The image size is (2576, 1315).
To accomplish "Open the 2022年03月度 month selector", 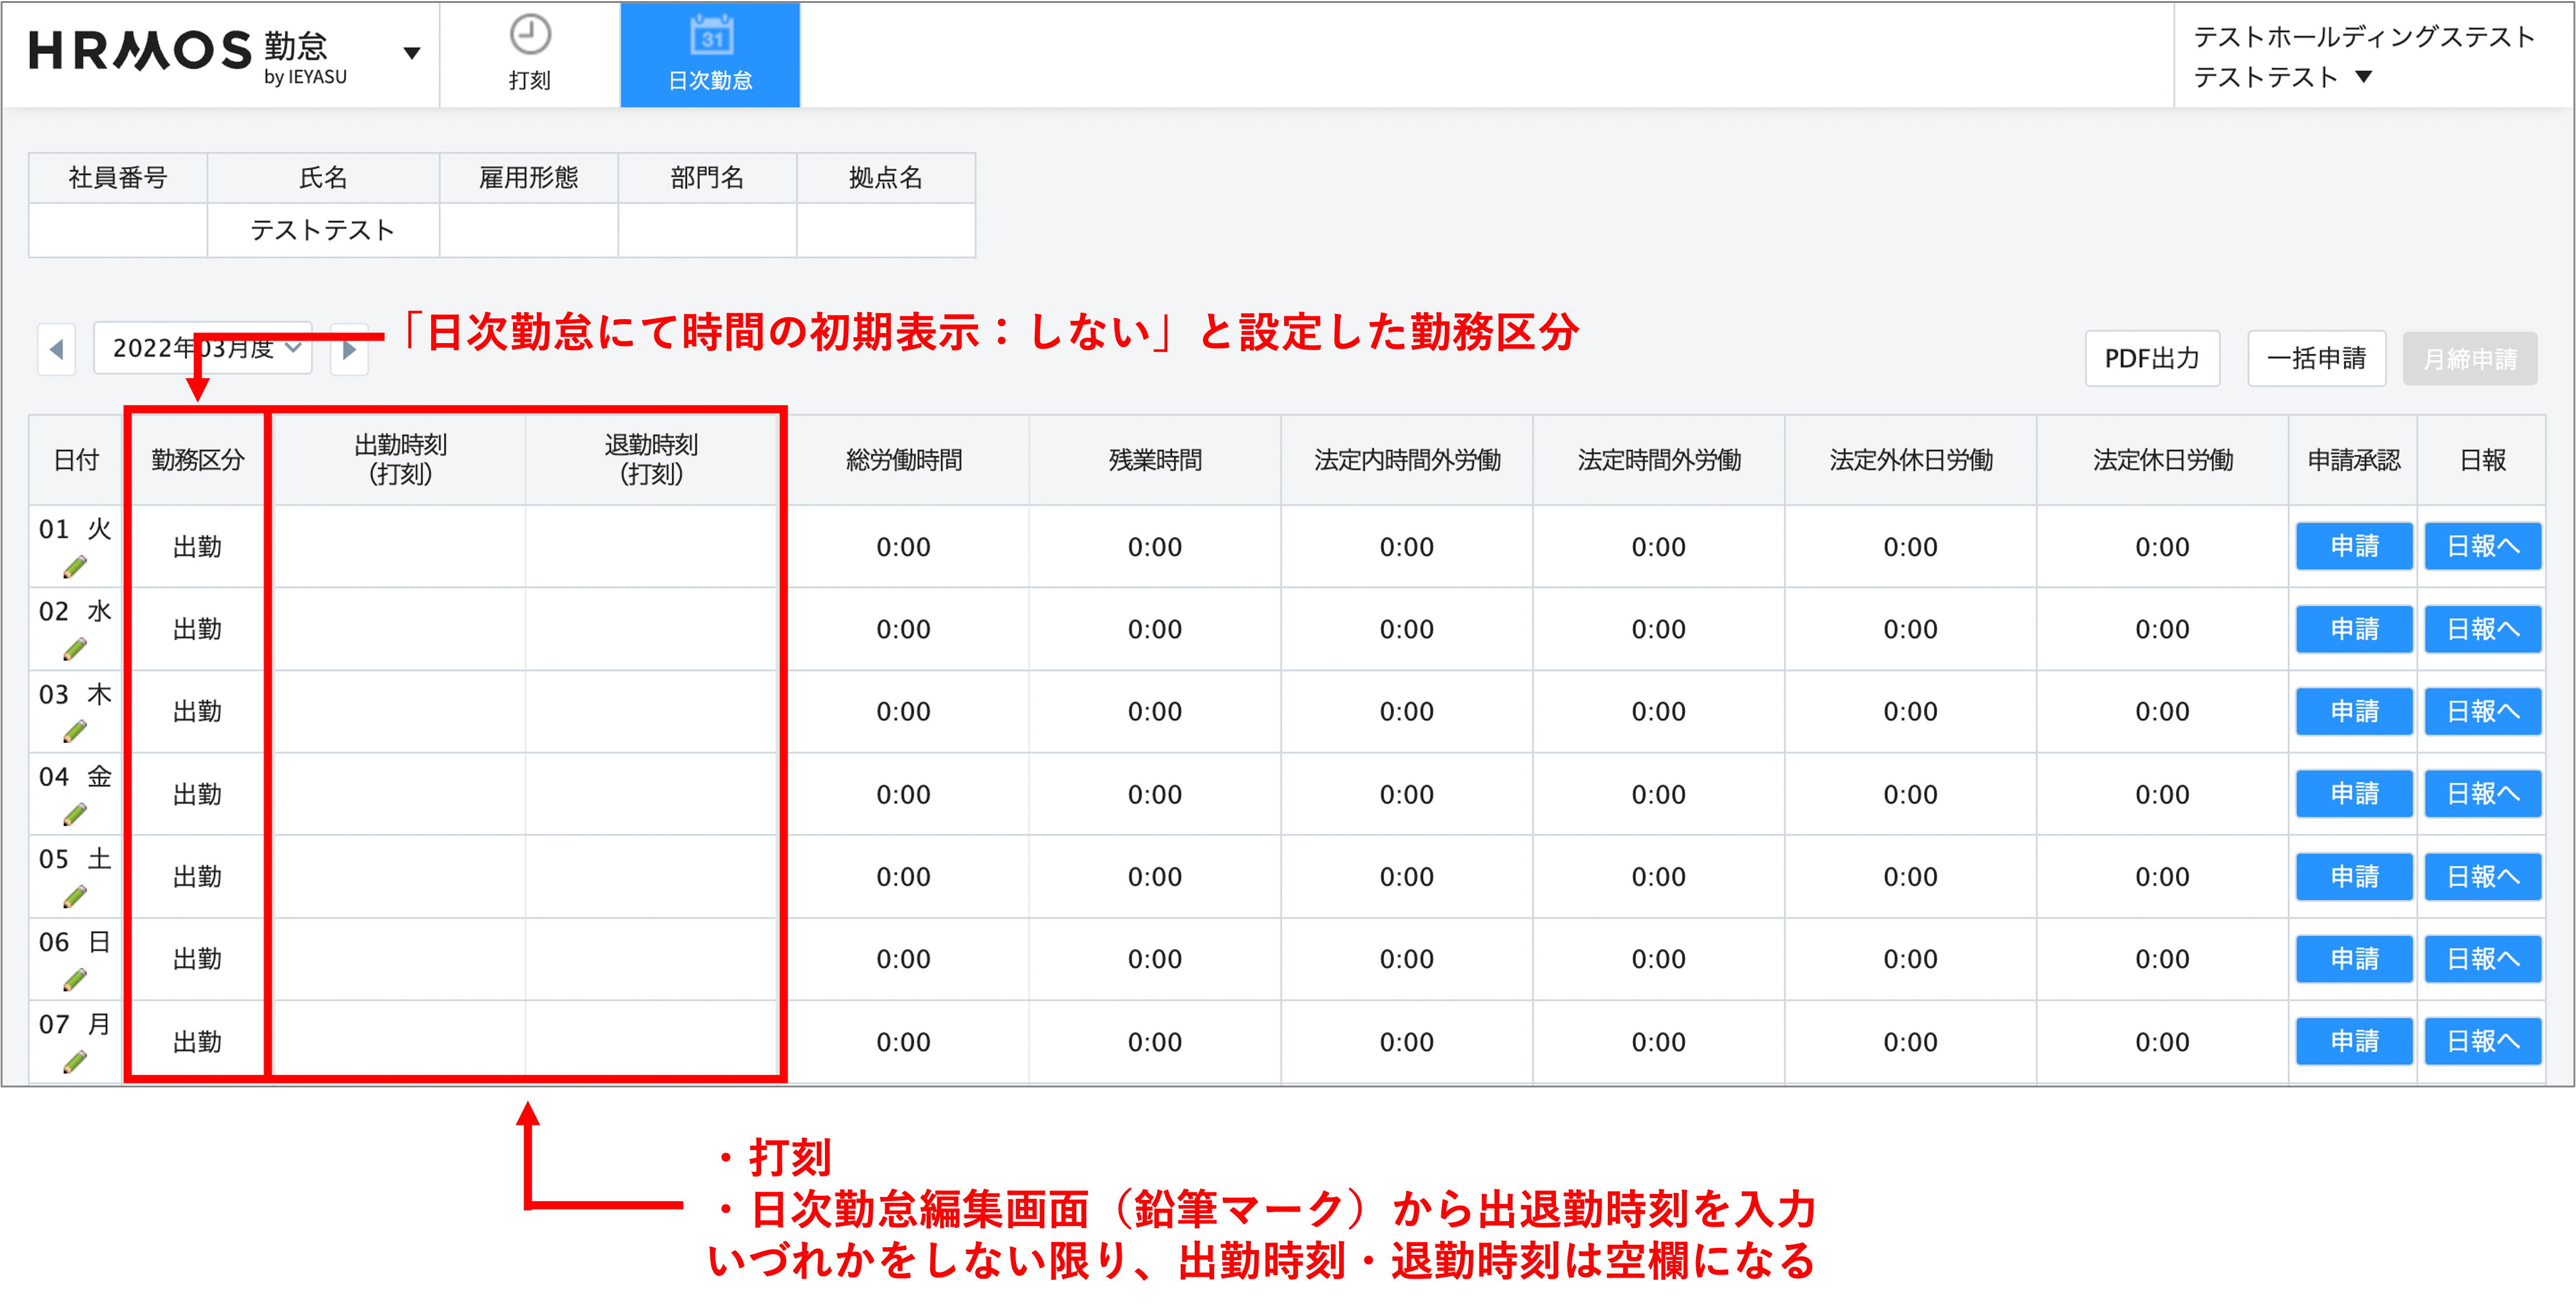I will [x=203, y=348].
